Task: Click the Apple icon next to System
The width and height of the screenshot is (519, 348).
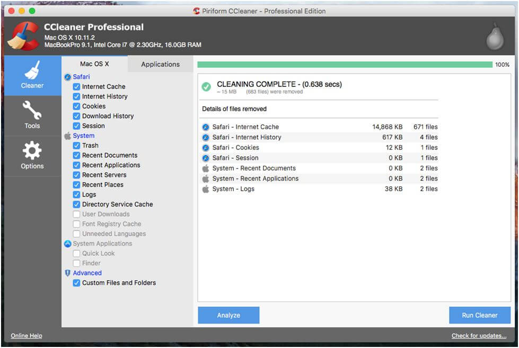Action: (x=67, y=136)
